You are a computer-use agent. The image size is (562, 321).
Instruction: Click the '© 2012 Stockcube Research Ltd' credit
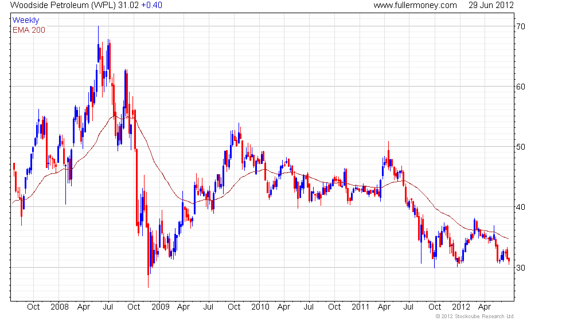[475, 316]
